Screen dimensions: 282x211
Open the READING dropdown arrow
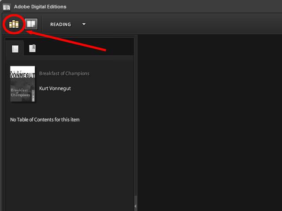coord(84,24)
